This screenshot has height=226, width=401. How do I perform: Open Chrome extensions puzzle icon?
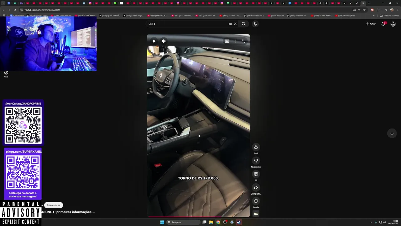[x=378, y=10]
